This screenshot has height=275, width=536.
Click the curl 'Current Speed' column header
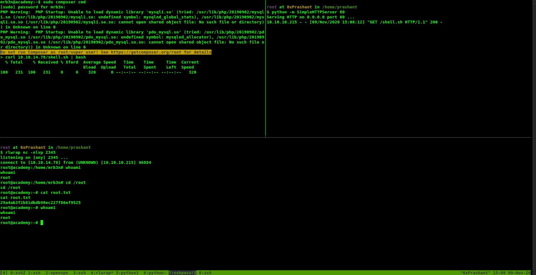[190, 65]
